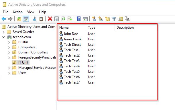
Task: Click the Tech Direct user icon
Action: click(61, 45)
